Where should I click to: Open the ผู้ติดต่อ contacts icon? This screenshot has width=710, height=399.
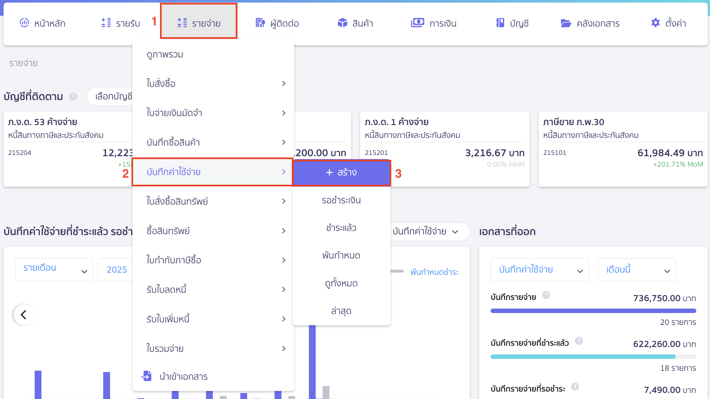[x=260, y=23]
